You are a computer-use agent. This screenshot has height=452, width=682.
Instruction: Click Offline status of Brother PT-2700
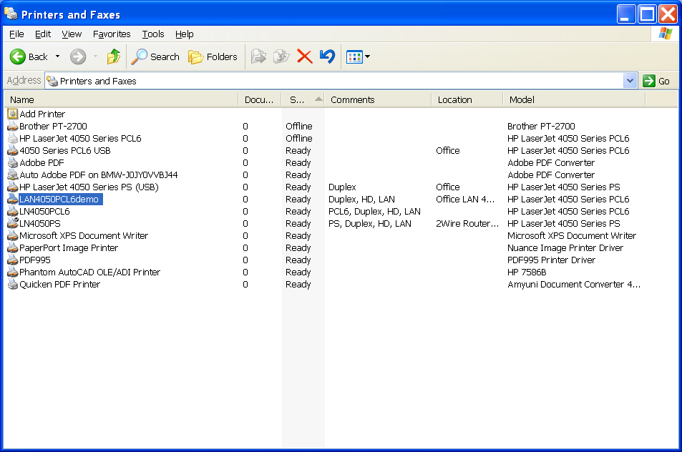tap(299, 126)
